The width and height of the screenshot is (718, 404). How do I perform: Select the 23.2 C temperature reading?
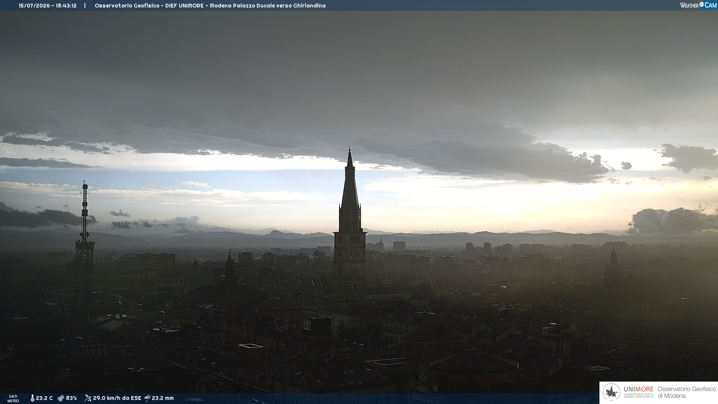point(45,398)
